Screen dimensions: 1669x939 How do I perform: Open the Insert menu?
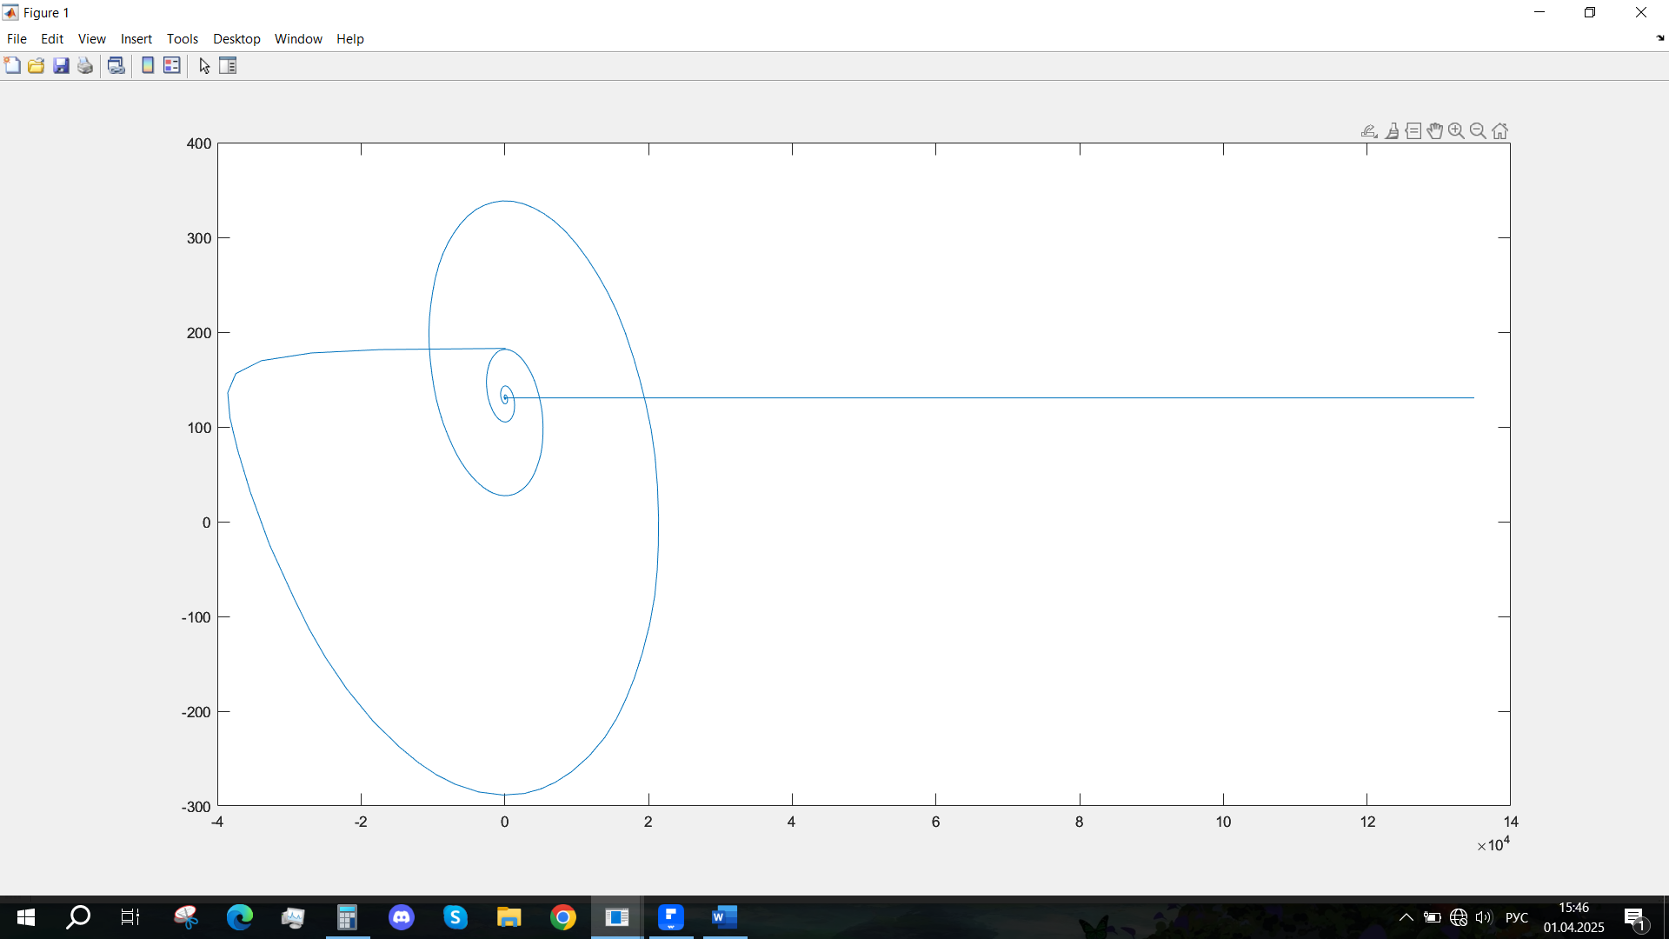click(x=136, y=39)
